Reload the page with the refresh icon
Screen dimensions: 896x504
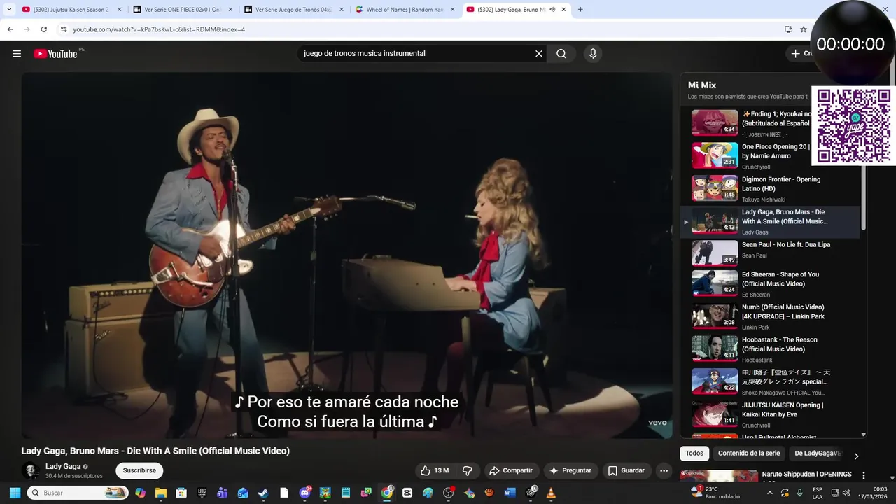click(x=43, y=29)
